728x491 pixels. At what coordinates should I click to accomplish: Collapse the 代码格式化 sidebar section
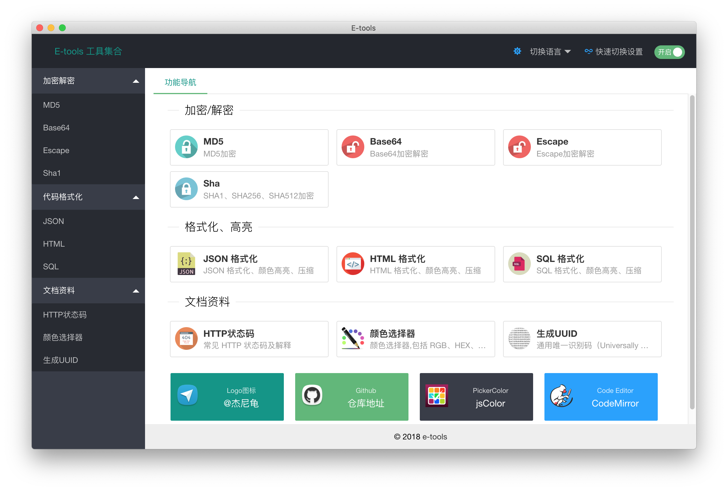[x=88, y=197]
